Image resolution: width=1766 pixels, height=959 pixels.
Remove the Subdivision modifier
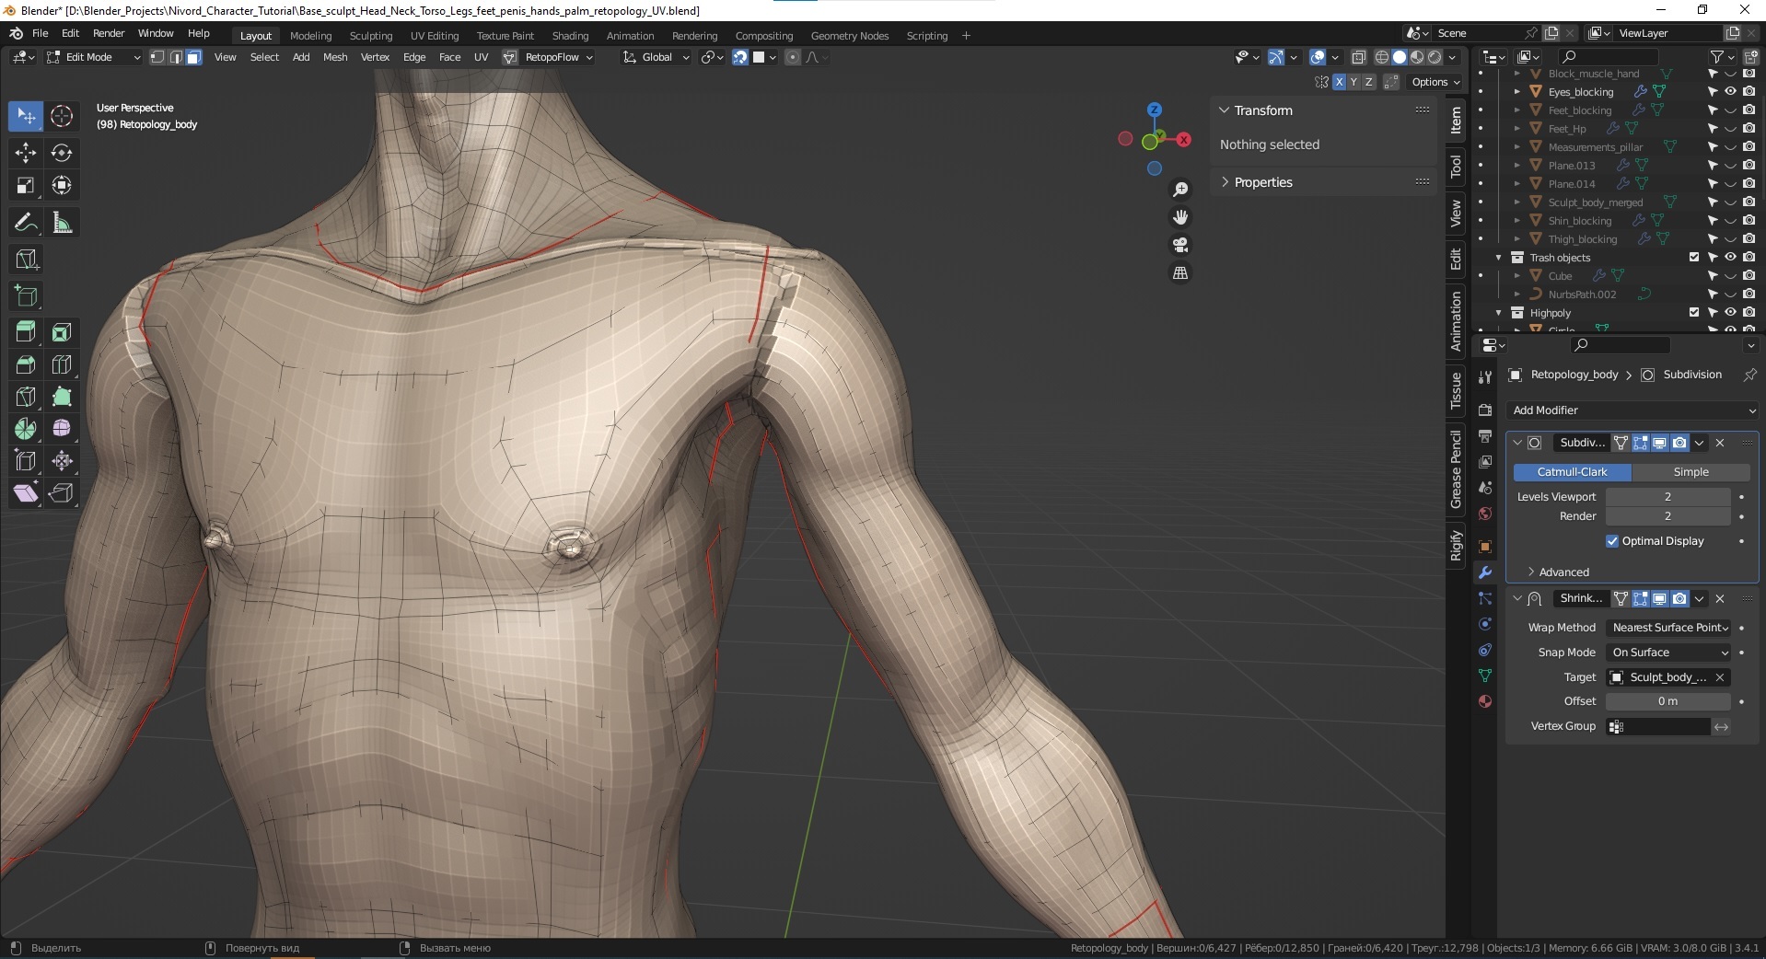coord(1720,443)
